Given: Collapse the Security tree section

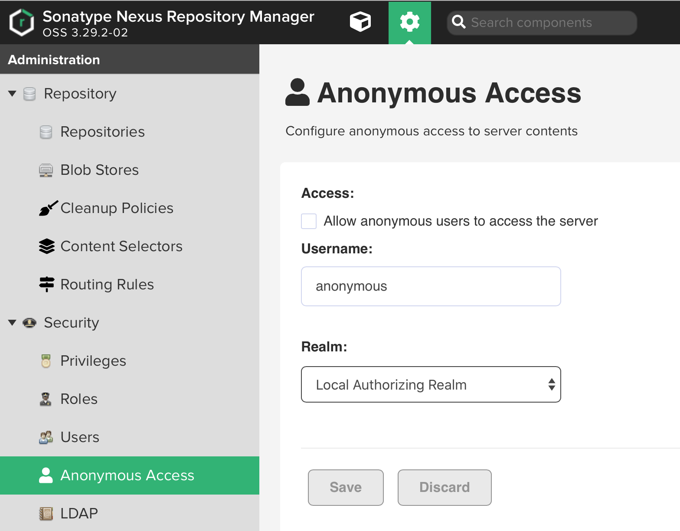Looking at the screenshot, I should click(12, 323).
